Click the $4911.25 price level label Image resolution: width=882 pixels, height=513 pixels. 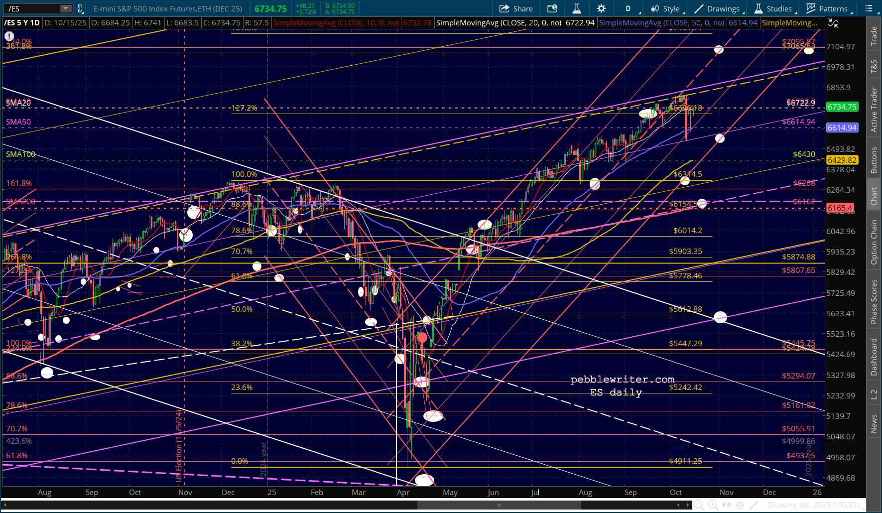click(x=686, y=461)
